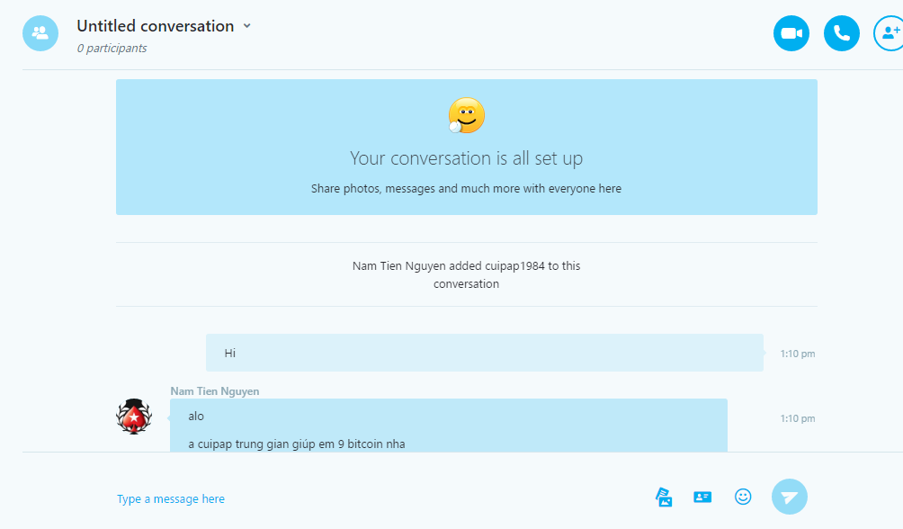Select the sender name Nam Tien Nguyen
Viewport: 903px width, 529px height.
(x=214, y=391)
